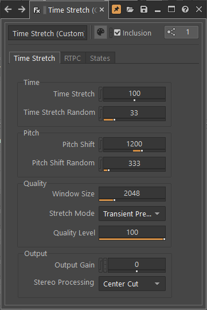207x310 pixels.
Task: Go forward with the right arrow icon
Action: pyautogui.click(x=22, y=9)
